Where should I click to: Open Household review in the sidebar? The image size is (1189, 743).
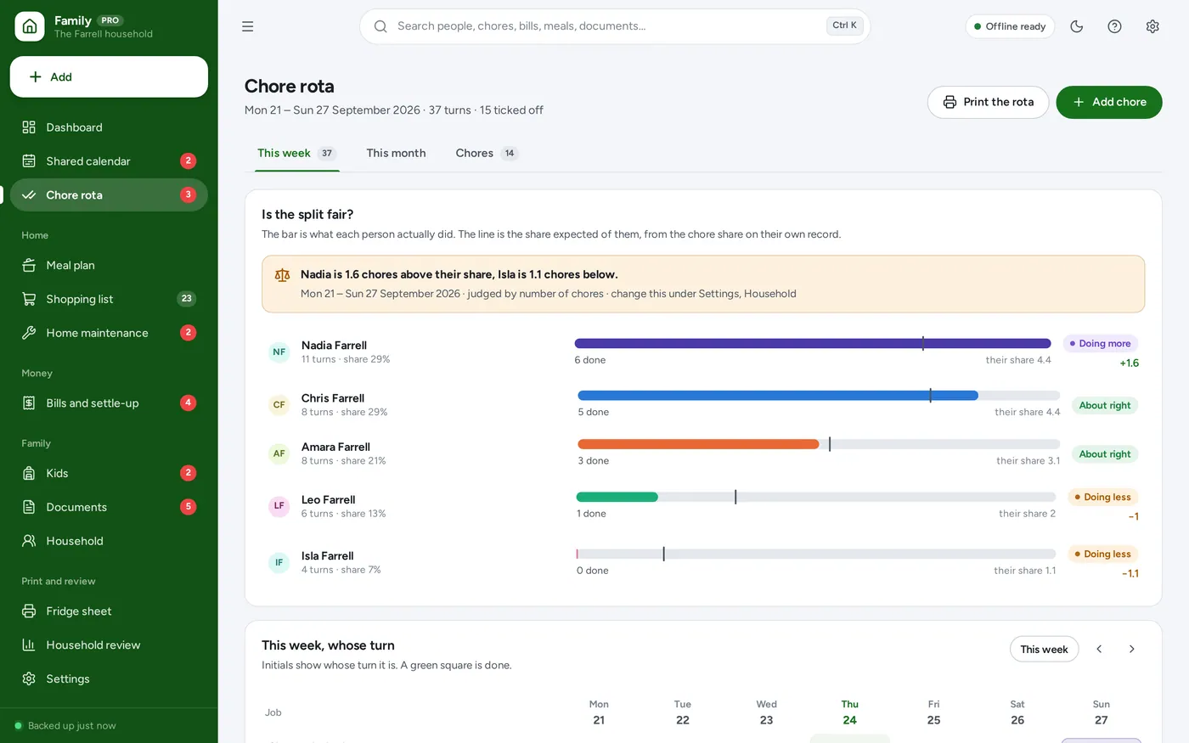point(109,645)
